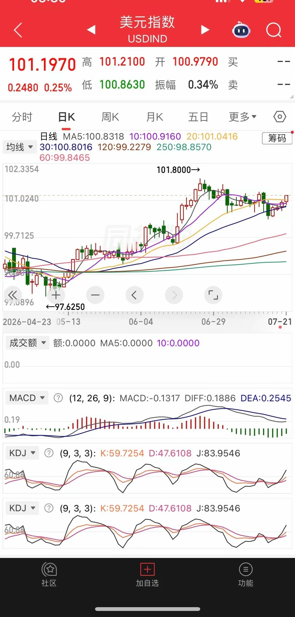Tap the current price 101.1970
The width and height of the screenshot is (295, 617).
(x=42, y=65)
